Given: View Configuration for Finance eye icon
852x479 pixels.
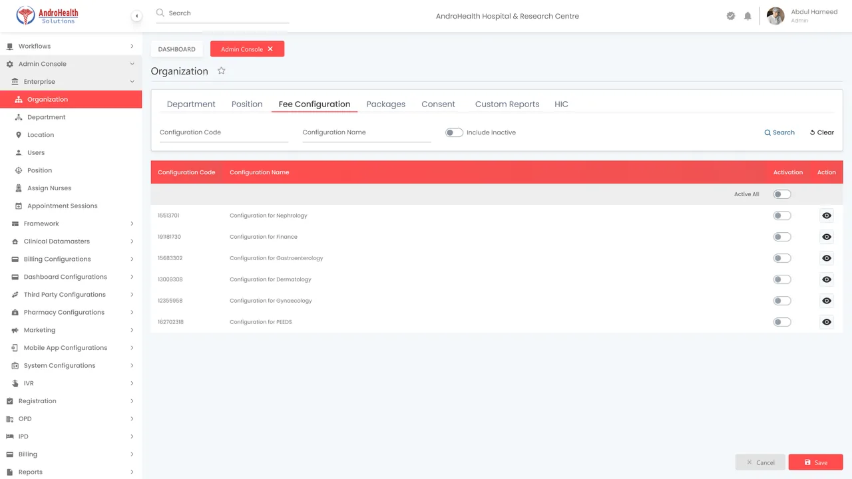Looking at the screenshot, I should click(827, 237).
